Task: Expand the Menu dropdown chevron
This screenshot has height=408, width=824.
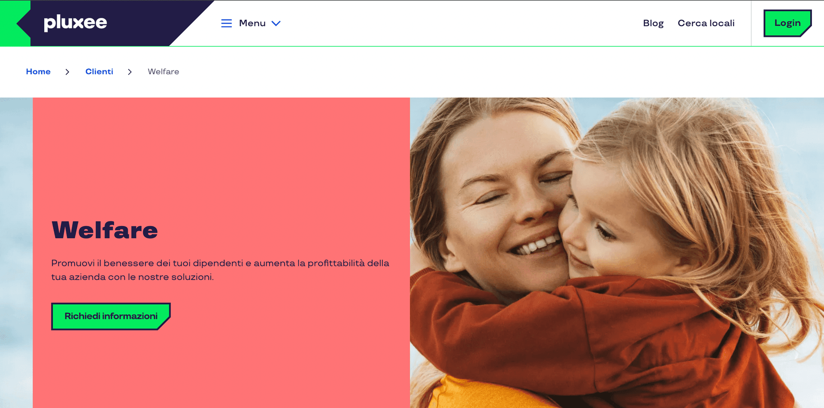Action: [x=276, y=23]
